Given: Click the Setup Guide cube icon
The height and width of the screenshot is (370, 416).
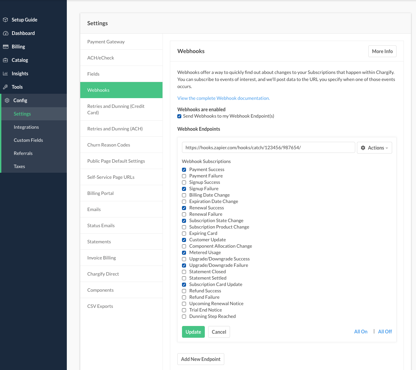Looking at the screenshot, I should pos(5,20).
